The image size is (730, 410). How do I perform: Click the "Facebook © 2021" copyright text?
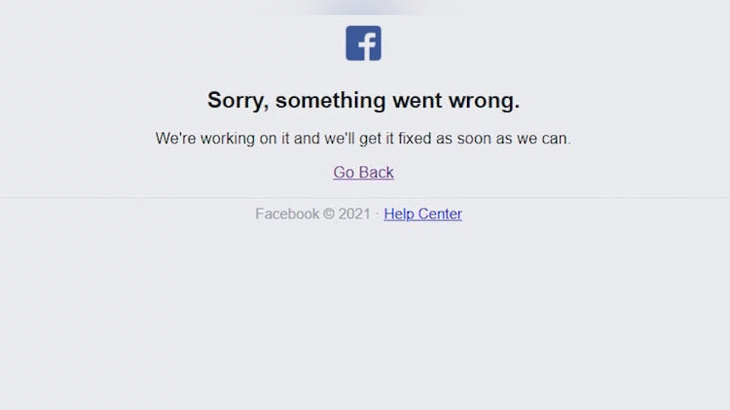pyautogui.click(x=313, y=214)
